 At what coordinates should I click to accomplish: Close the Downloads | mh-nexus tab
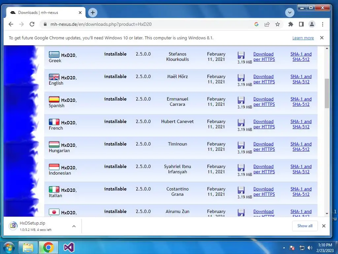[80, 13]
